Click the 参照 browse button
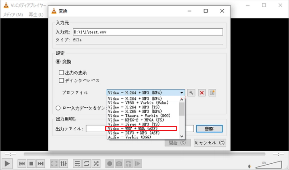 209,129
